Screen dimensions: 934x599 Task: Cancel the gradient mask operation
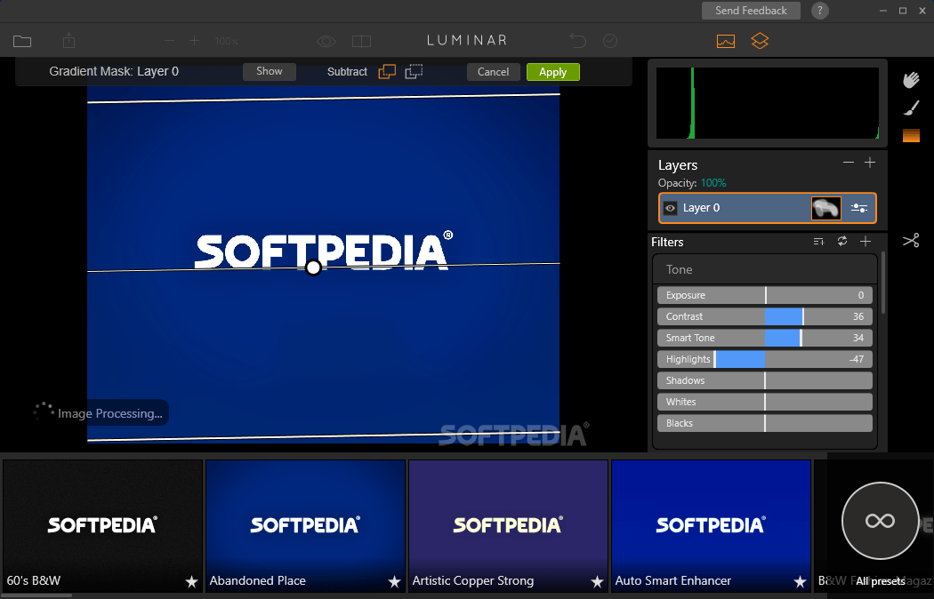point(493,71)
